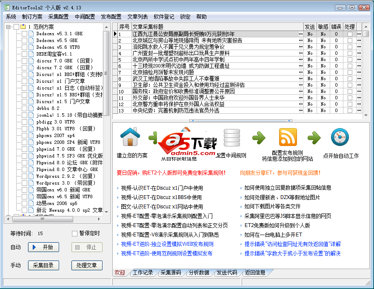The height and width of the screenshot is (289, 374).
Task: Click the ellipsis button after row 1's title
Action: (x=300, y=34)
